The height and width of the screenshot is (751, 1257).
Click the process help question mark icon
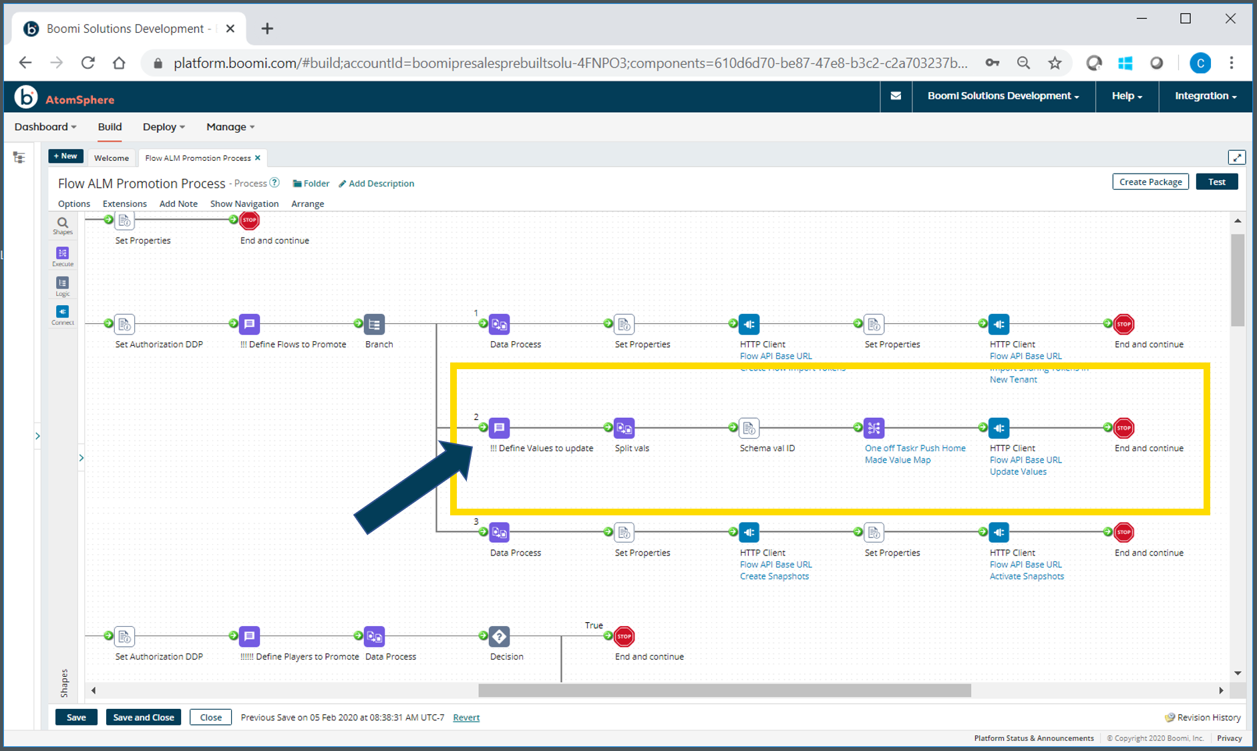pyautogui.click(x=275, y=182)
